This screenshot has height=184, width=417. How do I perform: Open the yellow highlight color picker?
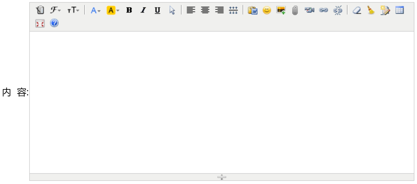(x=113, y=10)
